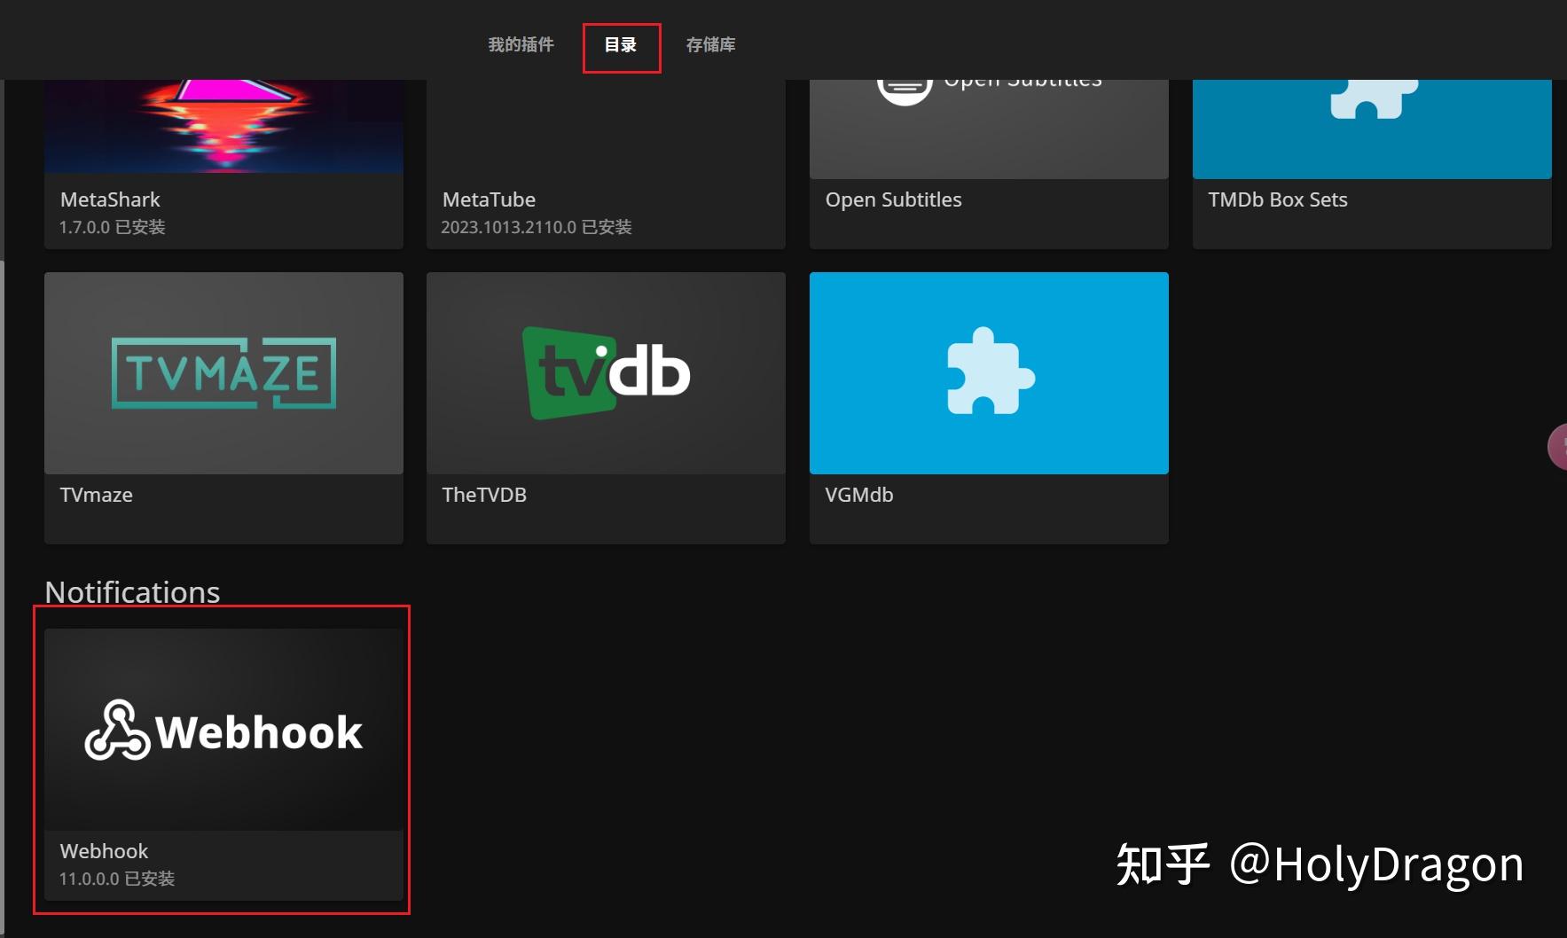Viewport: 1567px width, 938px height.
Task: Go to the 存储库 repositories tab
Action: pos(710,44)
